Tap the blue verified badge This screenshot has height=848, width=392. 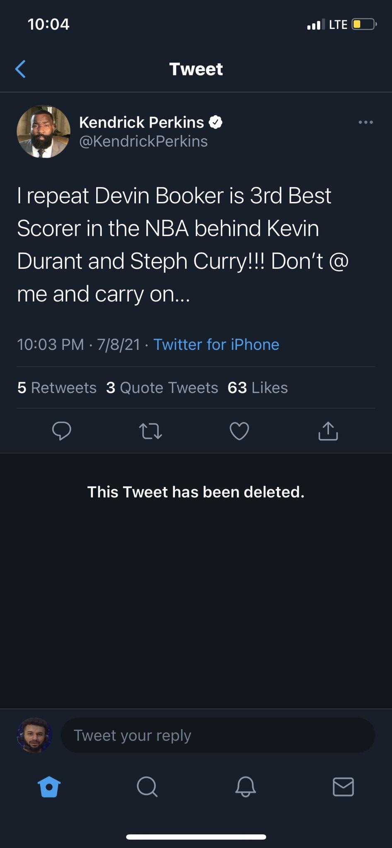pyautogui.click(x=215, y=122)
